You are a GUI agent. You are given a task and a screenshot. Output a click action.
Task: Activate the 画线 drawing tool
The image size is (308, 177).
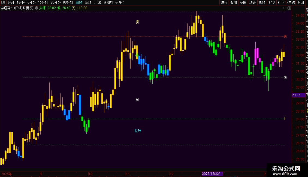(x=262, y=2)
